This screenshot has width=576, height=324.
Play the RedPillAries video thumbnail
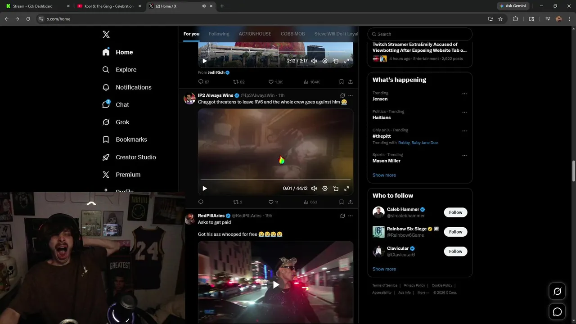[x=276, y=284]
